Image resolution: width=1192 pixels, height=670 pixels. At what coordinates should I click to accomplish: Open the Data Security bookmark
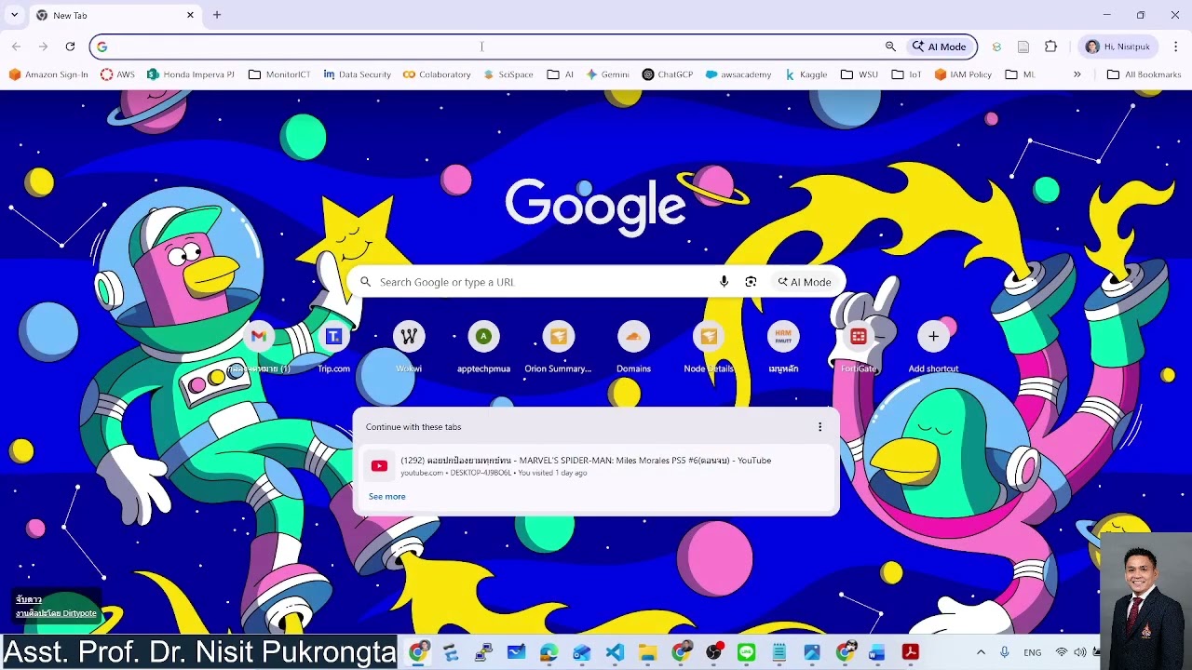click(x=357, y=74)
